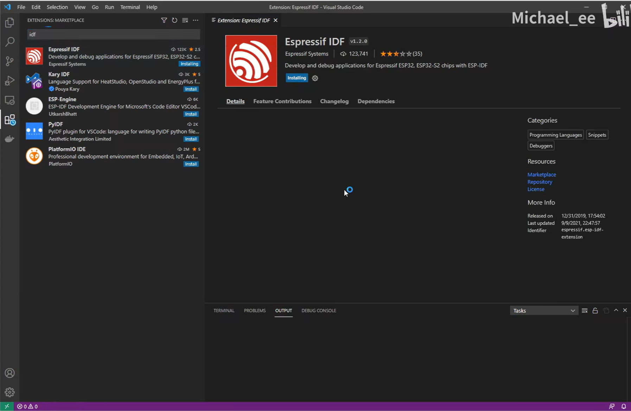The width and height of the screenshot is (631, 411).
Task: Click the Espressif Systems publisher link
Action: coord(306,54)
